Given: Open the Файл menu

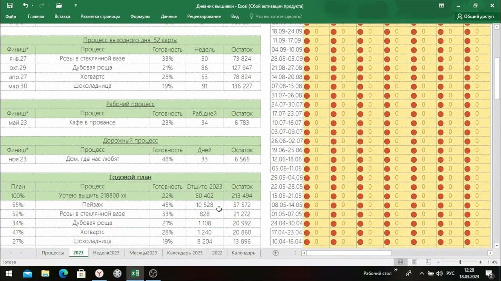Looking at the screenshot, I should pyautogui.click(x=11, y=17).
